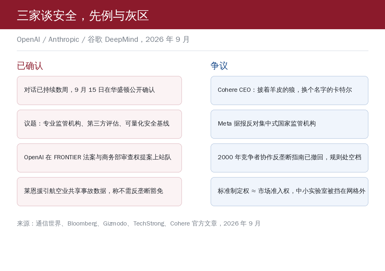Click card 标准制定权 ≈ 市场准入权
385x271 pixels.
289,192
